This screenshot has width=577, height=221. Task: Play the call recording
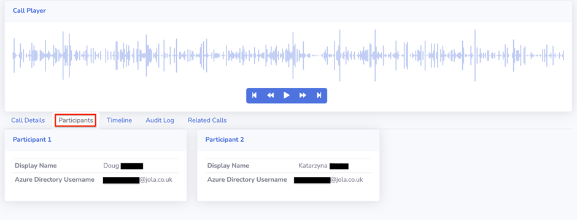pos(286,96)
